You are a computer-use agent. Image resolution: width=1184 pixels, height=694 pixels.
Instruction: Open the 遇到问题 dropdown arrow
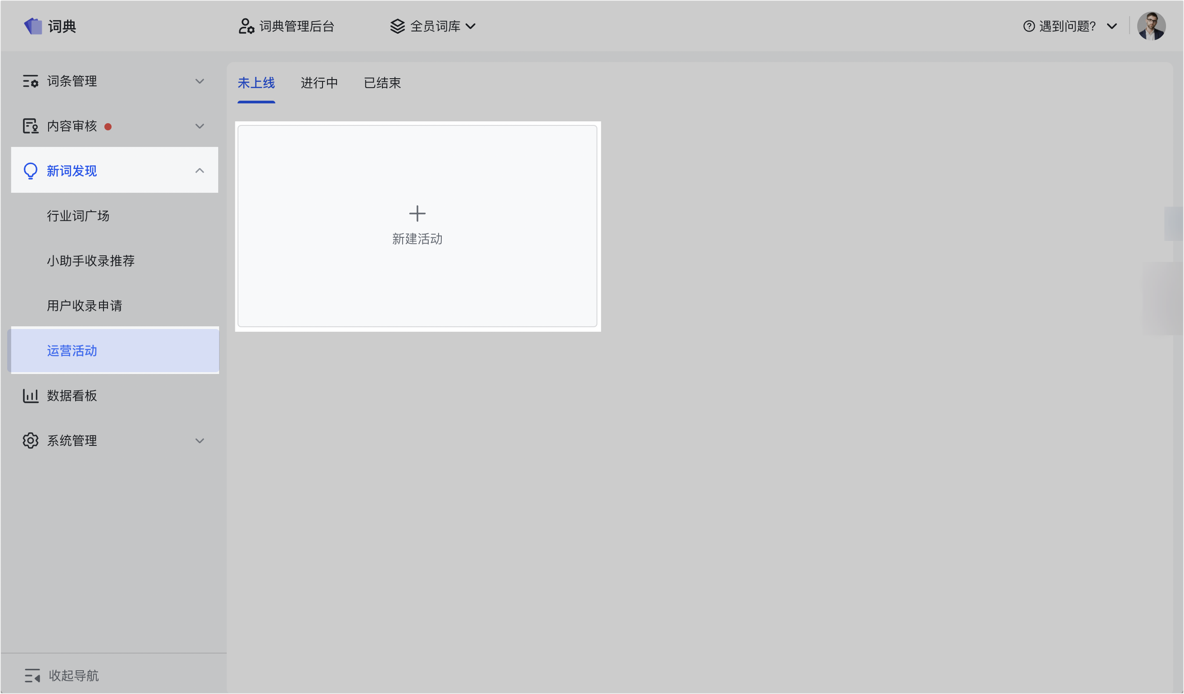[1112, 27]
